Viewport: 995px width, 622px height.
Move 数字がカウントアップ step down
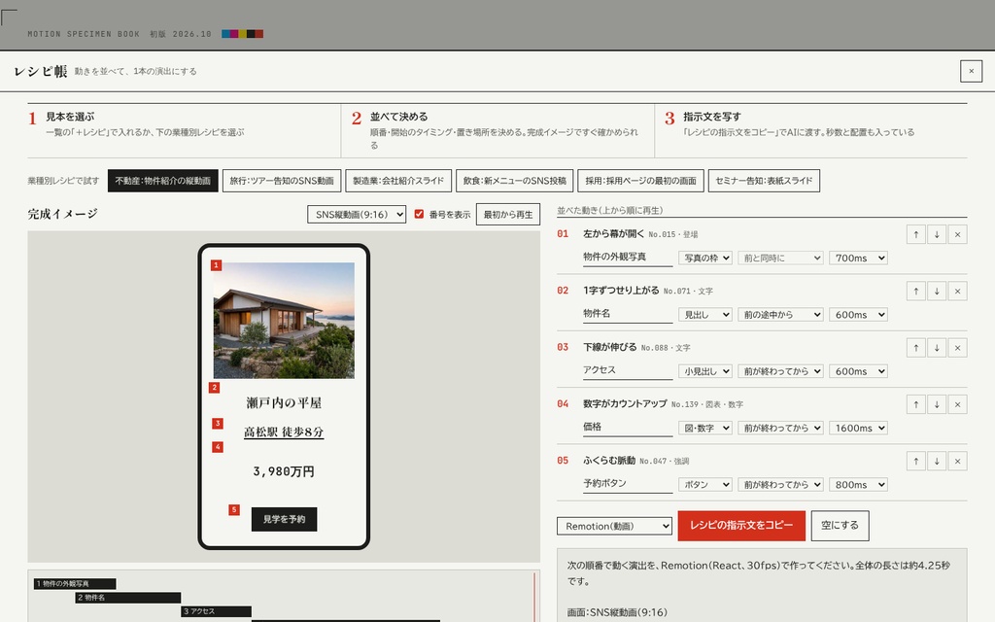pyautogui.click(x=937, y=404)
